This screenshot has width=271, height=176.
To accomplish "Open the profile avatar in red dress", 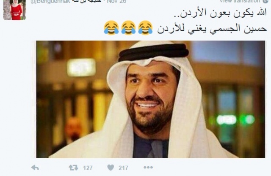I will (14, 10).
